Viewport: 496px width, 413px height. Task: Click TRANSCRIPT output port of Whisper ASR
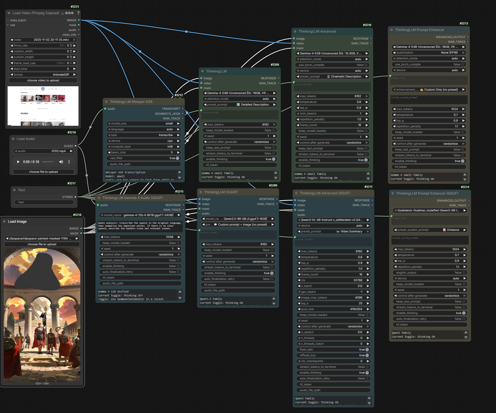pyautogui.click(x=183, y=108)
